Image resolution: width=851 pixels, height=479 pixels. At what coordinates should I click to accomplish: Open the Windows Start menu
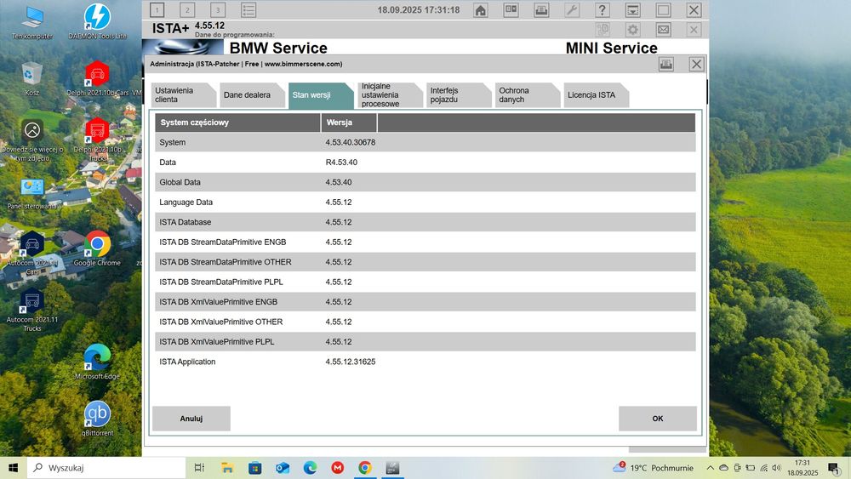(x=14, y=468)
